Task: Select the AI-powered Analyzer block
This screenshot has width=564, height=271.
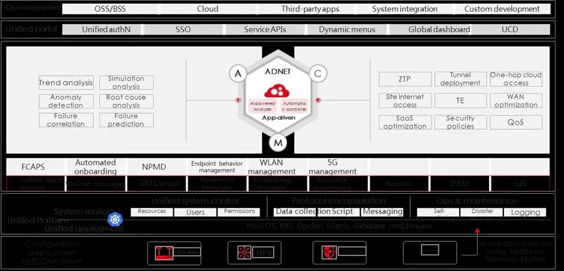Action: (262, 106)
